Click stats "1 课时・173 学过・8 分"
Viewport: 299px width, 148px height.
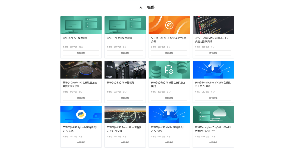(73, 92)
